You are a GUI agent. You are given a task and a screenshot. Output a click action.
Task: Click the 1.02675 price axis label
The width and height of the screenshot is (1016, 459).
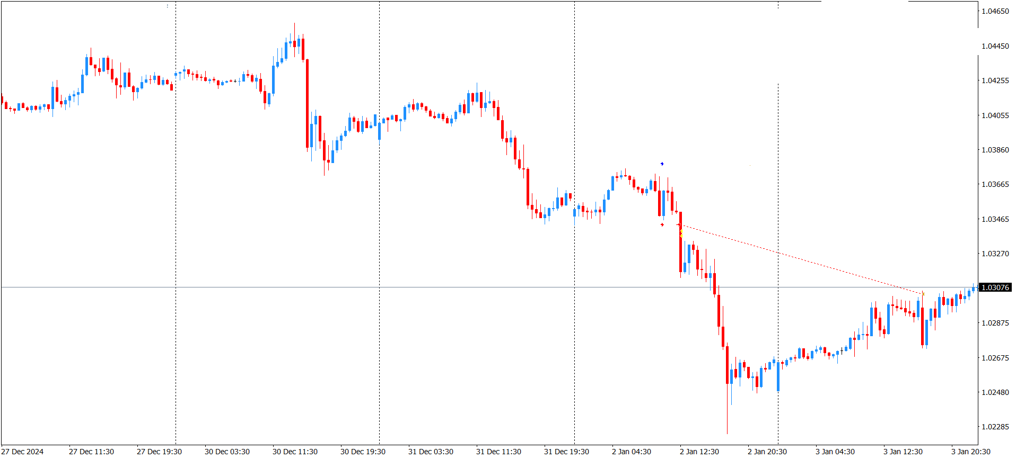[995, 358]
